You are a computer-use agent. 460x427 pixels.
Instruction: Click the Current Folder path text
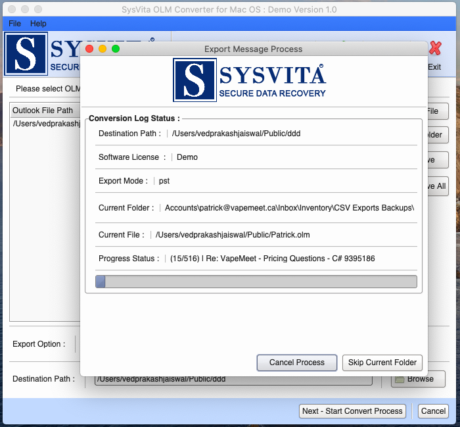pyautogui.click(x=289, y=208)
